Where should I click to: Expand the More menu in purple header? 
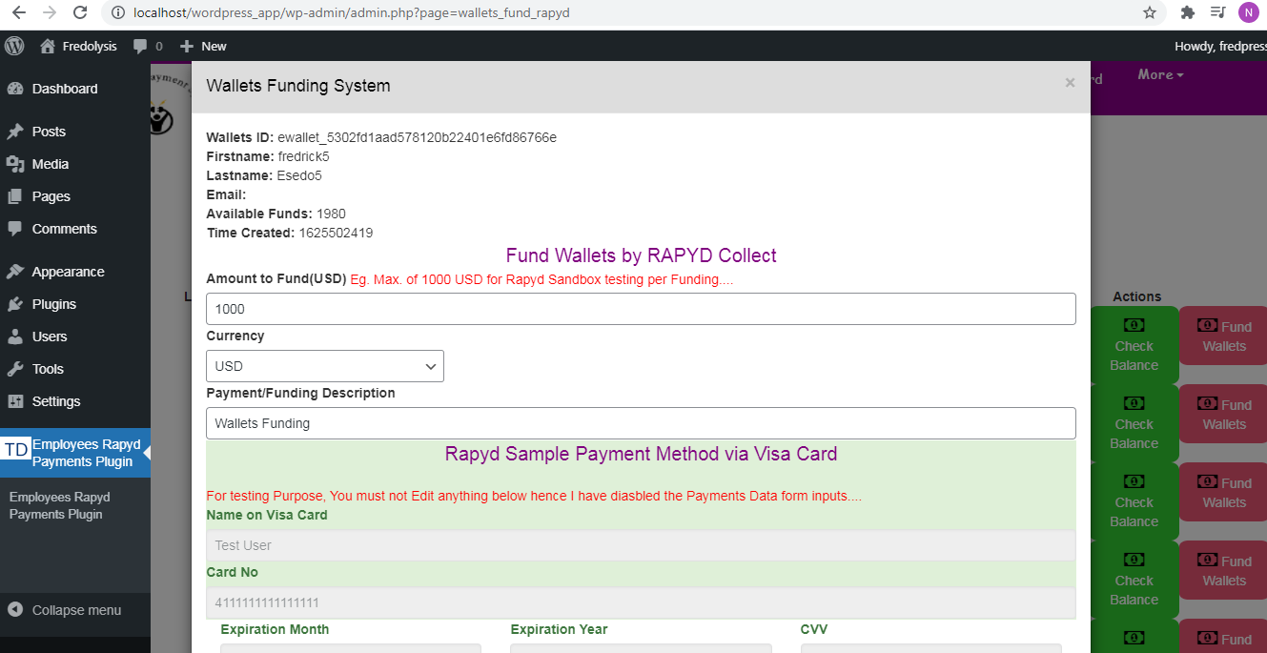click(1160, 74)
